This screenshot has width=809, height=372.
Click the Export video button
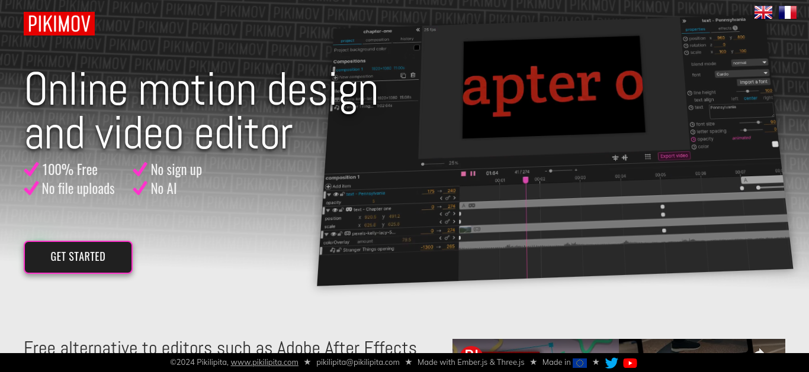[674, 156]
